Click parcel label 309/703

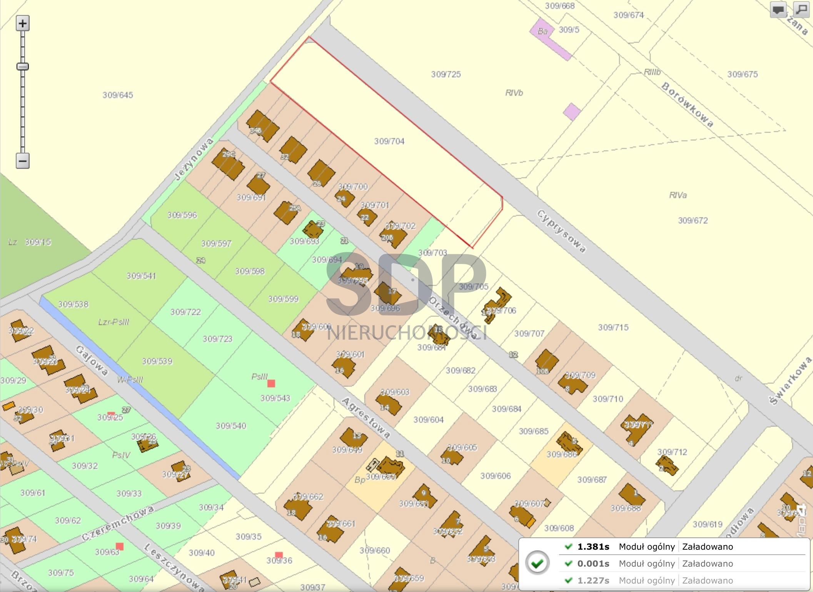coord(432,253)
